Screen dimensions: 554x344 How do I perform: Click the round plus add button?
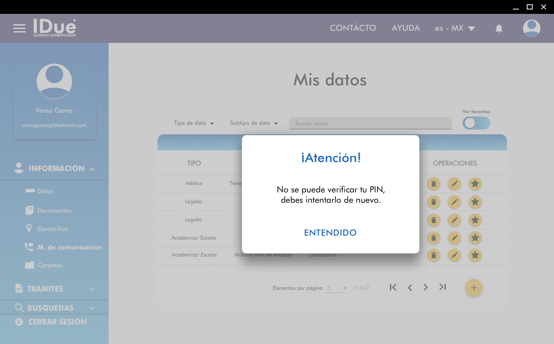point(473,288)
